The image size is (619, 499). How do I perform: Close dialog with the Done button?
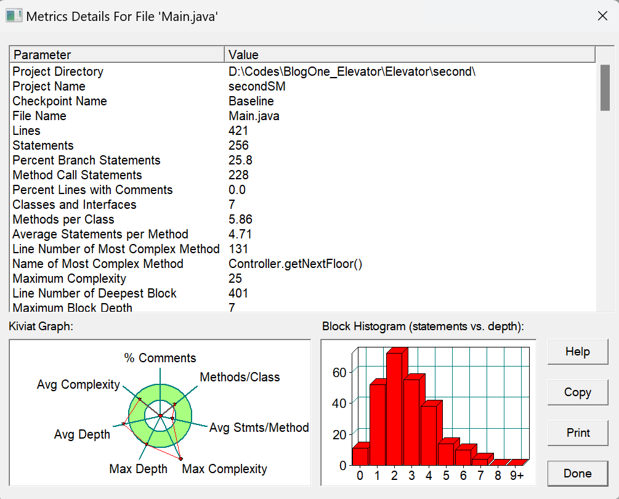578,473
